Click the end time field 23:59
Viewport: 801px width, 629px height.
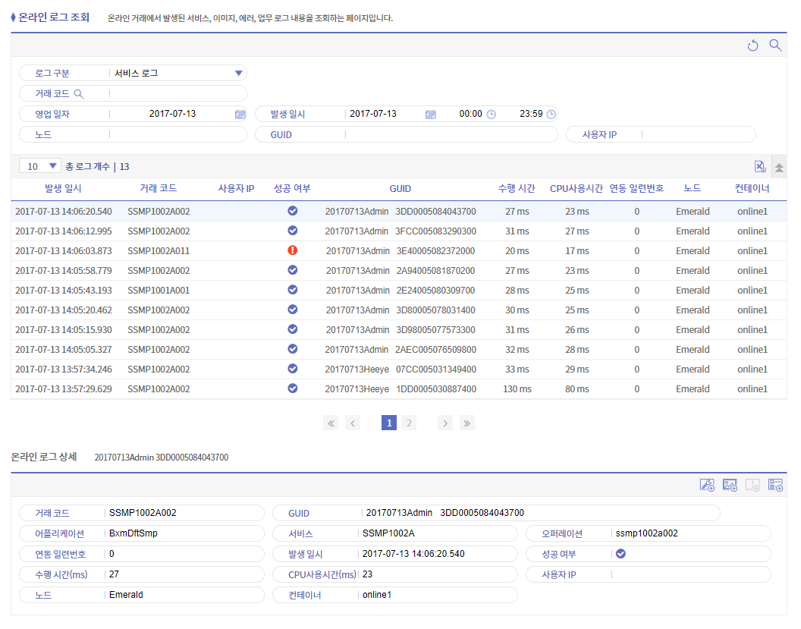[x=531, y=114]
